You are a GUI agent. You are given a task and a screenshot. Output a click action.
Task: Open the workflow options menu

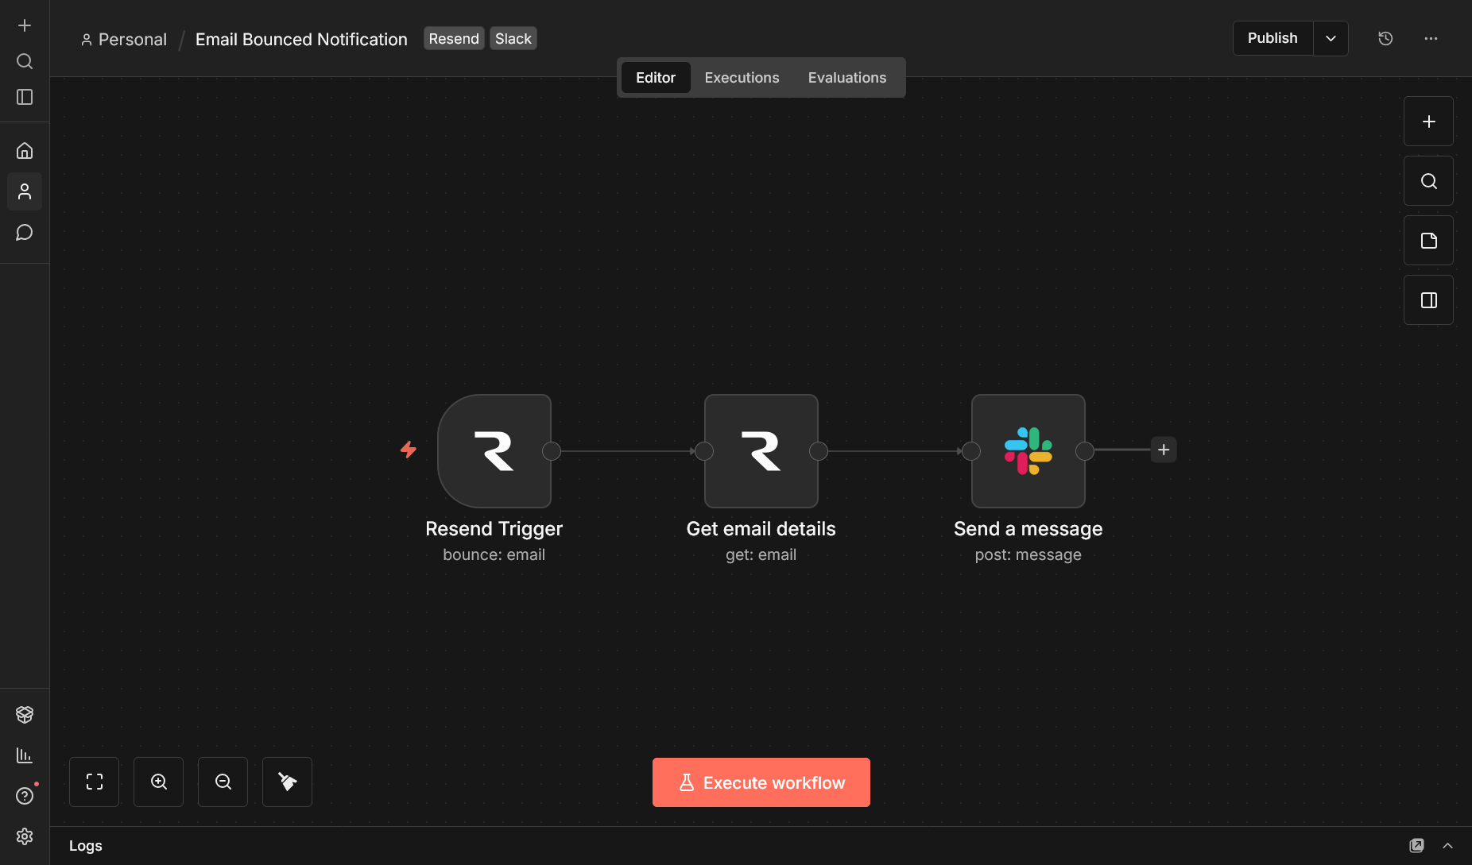1431,37
